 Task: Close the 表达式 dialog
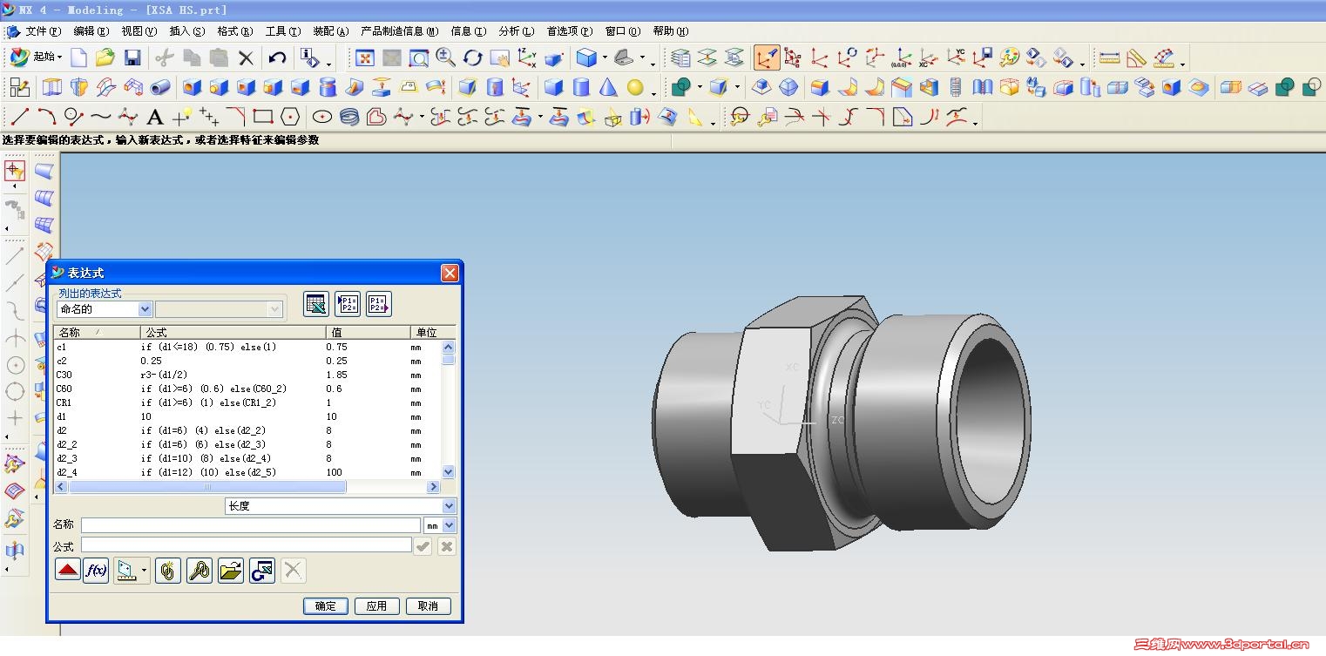450,274
